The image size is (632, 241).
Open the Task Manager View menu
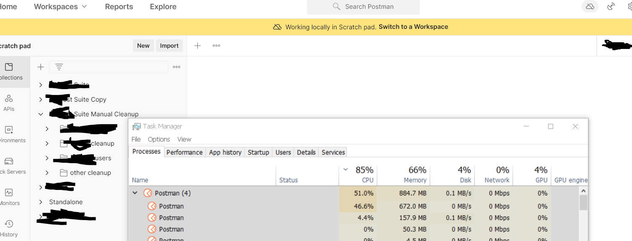(184, 139)
